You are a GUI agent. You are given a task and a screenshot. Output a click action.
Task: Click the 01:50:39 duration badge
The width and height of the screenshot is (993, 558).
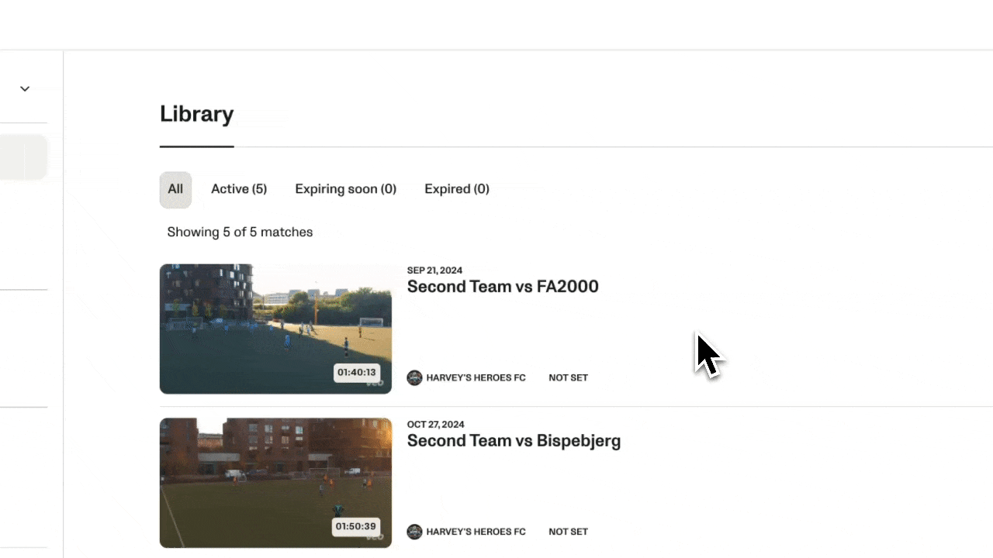357,526
